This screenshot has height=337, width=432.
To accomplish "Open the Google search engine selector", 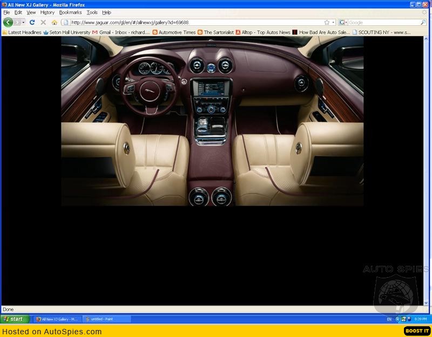I will (343, 22).
